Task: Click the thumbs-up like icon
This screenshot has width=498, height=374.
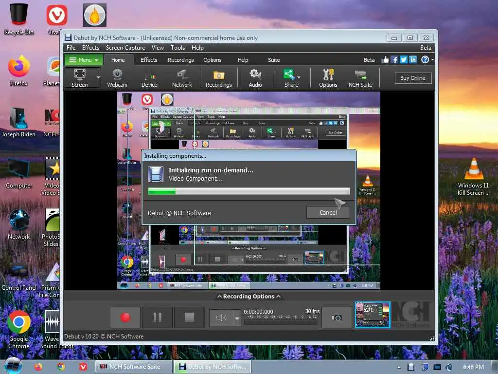Action: click(385, 59)
